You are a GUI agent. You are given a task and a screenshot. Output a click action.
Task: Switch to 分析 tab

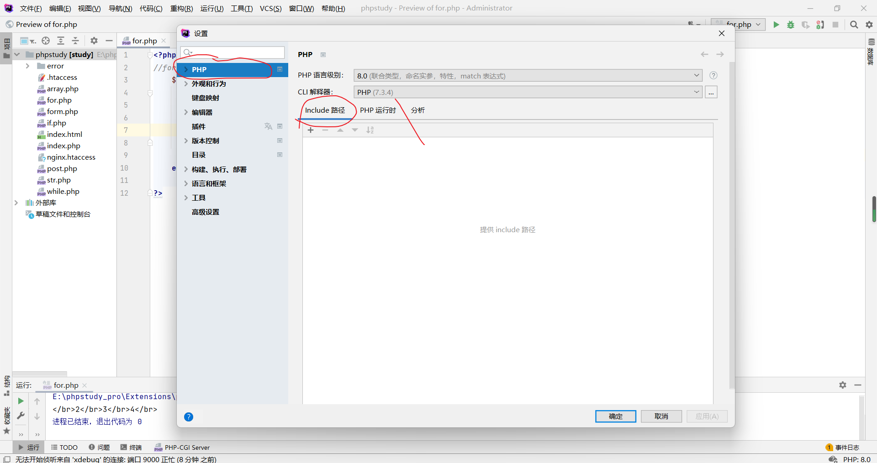418,110
